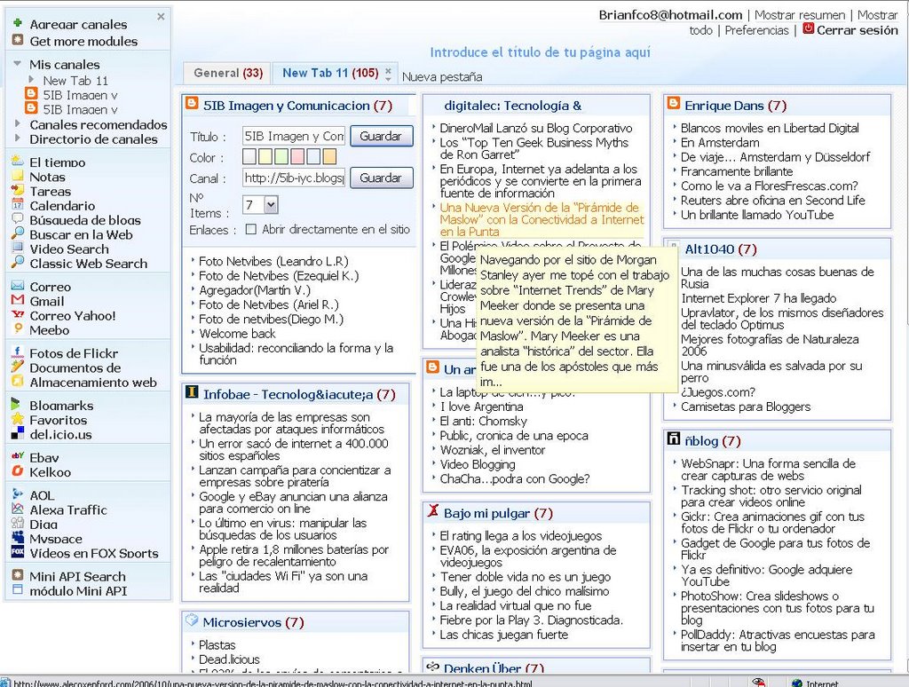
Task: Open the El tiempo weather icon
Action: (18, 162)
